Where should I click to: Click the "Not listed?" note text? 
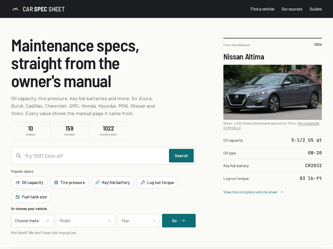pyautogui.click(x=44, y=233)
